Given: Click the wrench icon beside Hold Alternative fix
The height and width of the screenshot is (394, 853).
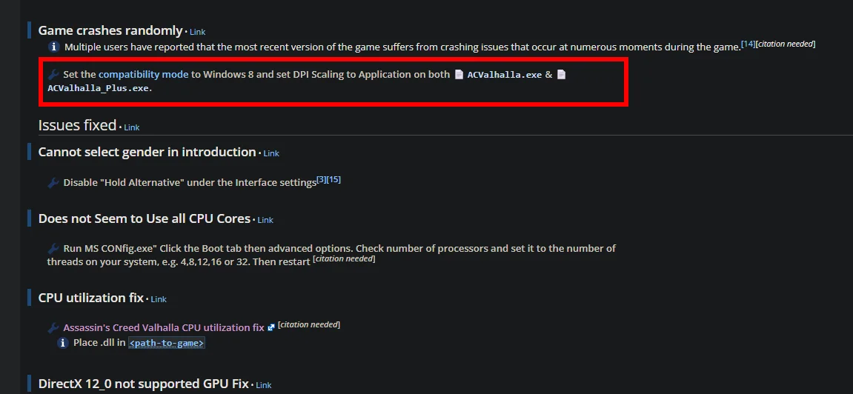Looking at the screenshot, I should (x=53, y=183).
